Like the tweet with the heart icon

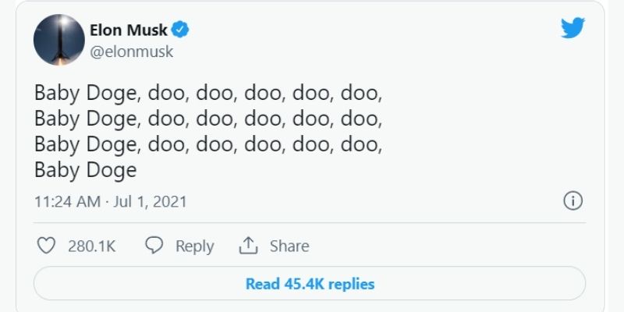click(47, 246)
